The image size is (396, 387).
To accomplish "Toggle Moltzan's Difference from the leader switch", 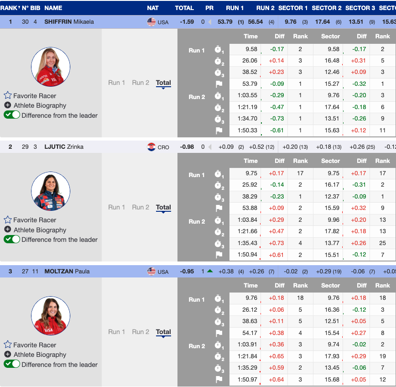I will coord(12,364).
